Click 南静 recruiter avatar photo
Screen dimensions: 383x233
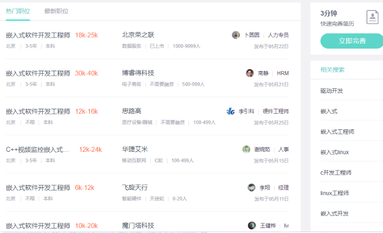250,73
